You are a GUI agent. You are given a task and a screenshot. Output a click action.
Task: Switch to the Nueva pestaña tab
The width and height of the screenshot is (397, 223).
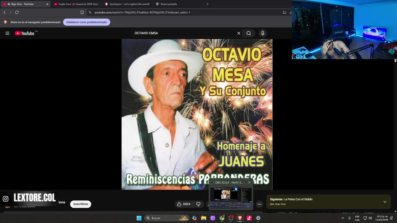click(x=178, y=4)
